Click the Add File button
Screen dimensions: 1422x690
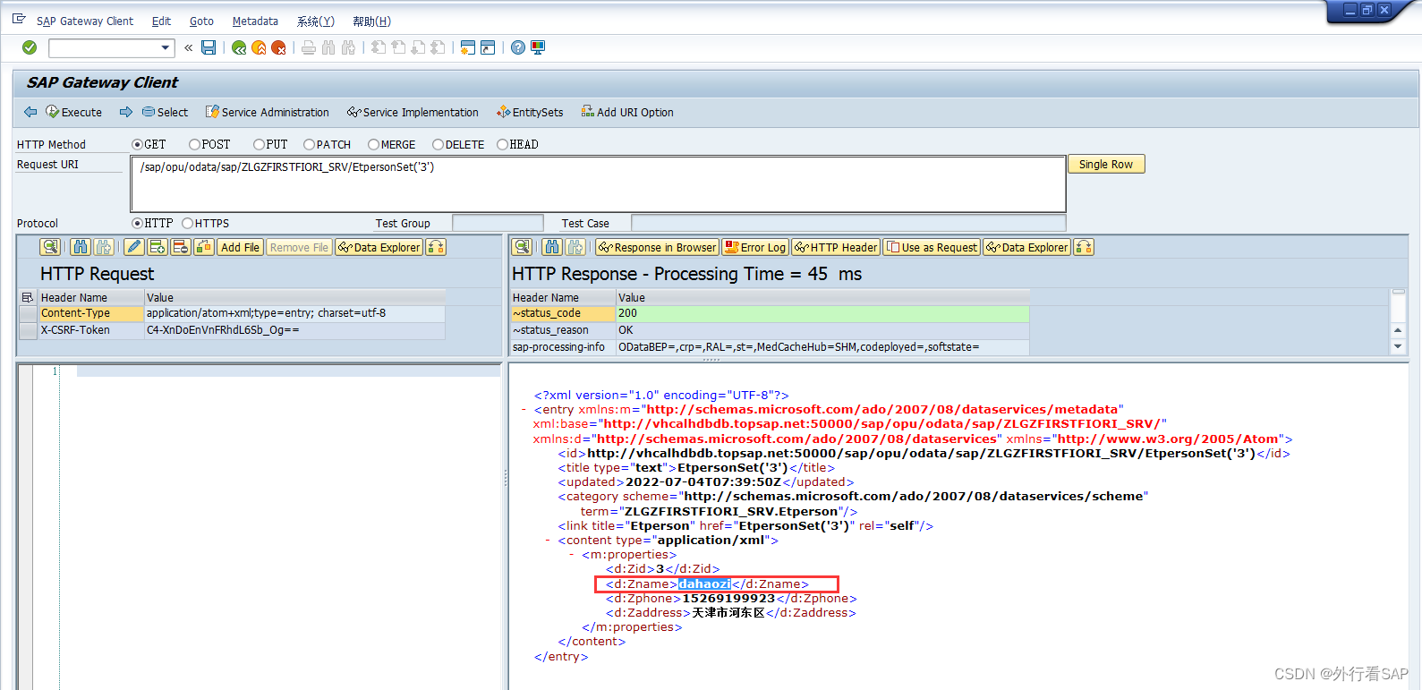tap(240, 247)
